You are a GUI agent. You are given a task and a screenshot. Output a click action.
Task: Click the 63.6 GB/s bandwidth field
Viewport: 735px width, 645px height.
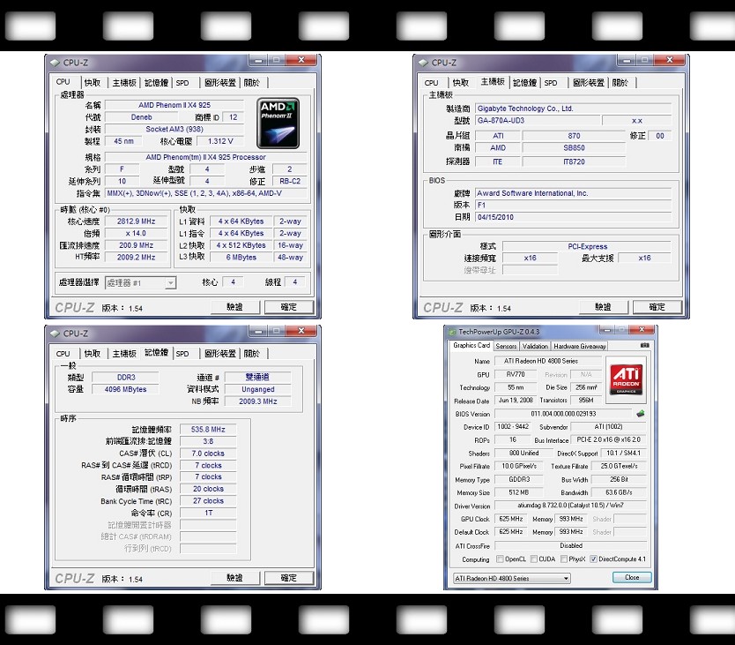tap(619, 492)
